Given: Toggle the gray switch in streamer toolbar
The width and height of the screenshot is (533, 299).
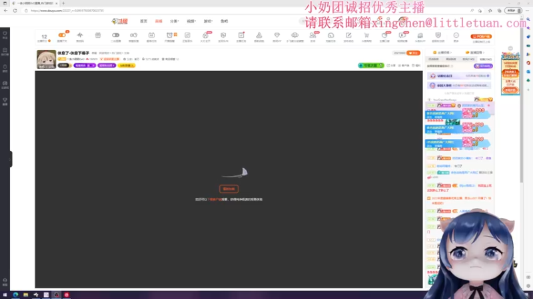Looking at the screenshot, I should (115, 35).
